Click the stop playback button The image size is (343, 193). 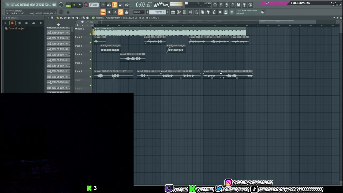click(x=80, y=5)
